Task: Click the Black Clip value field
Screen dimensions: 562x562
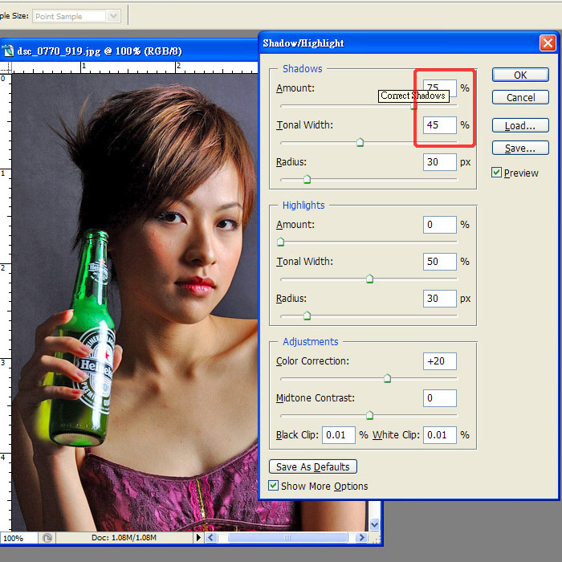Action: [339, 435]
